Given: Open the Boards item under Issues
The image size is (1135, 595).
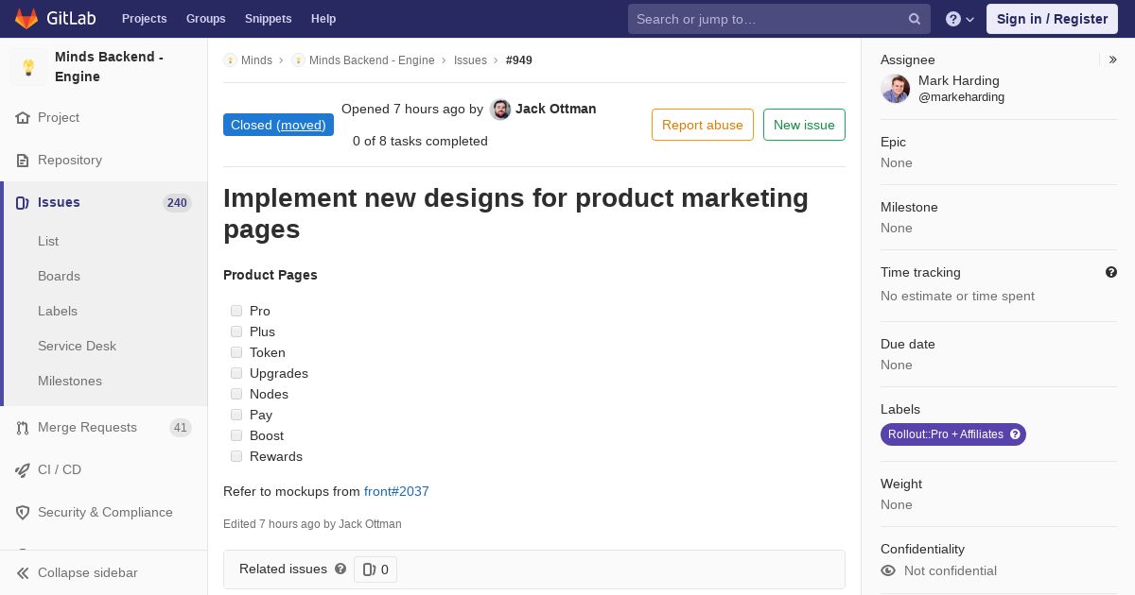Looking at the screenshot, I should click(59, 276).
